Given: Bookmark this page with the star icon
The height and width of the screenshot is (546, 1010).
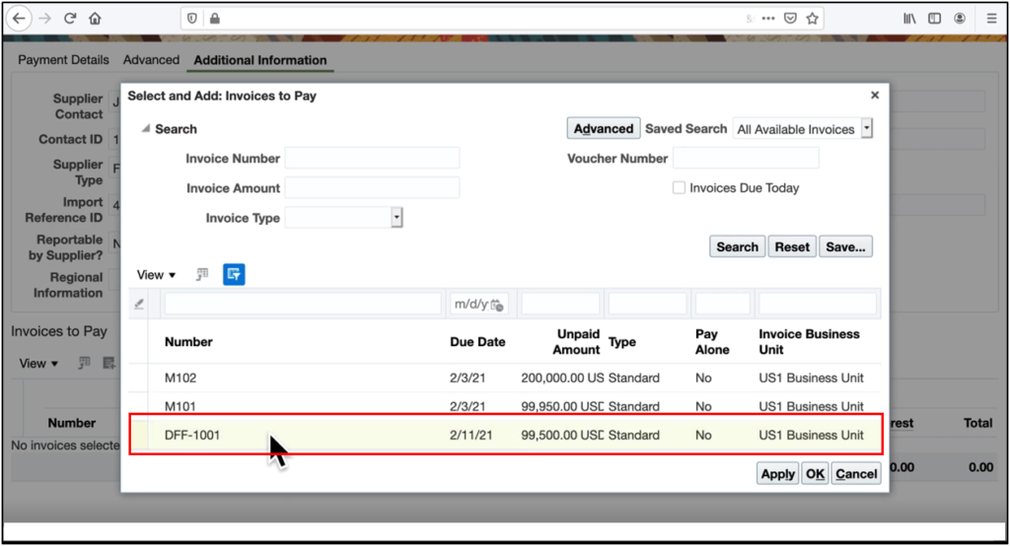Looking at the screenshot, I should pos(812,18).
